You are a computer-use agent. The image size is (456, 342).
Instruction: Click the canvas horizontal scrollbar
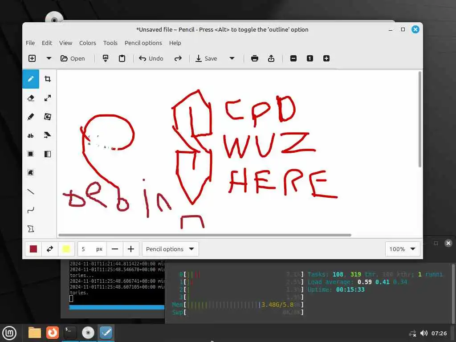[205, 235]
